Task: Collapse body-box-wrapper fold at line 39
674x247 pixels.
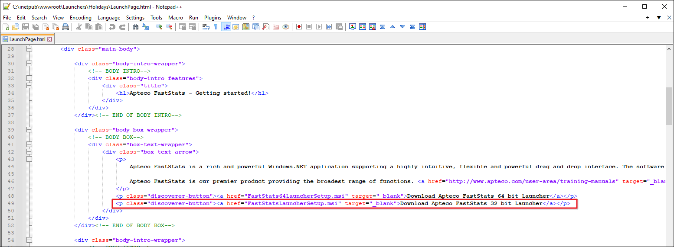Action: coord(29,130)
